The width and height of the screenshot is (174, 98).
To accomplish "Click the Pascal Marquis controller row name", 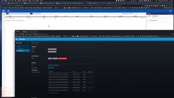I will [x=11, y=18].
